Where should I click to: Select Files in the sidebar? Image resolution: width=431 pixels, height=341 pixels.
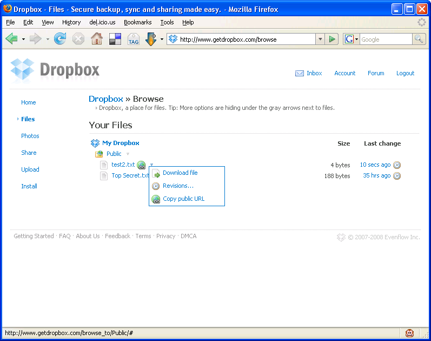coord(28,119)
